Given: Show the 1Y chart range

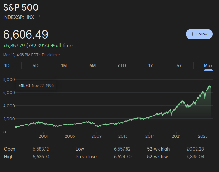Looking at the screenshot, I should (151, 65).
